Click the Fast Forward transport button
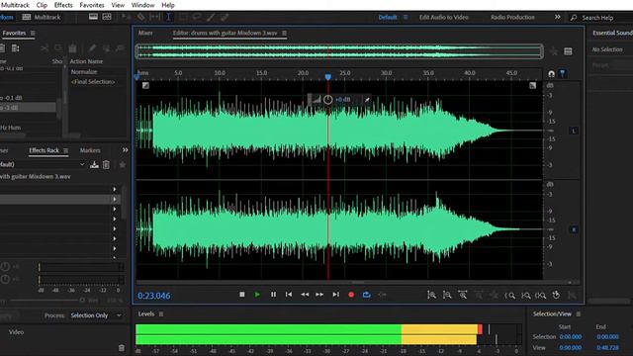Image resolution: width=633 pixels, height=356 pixels. 319,295
